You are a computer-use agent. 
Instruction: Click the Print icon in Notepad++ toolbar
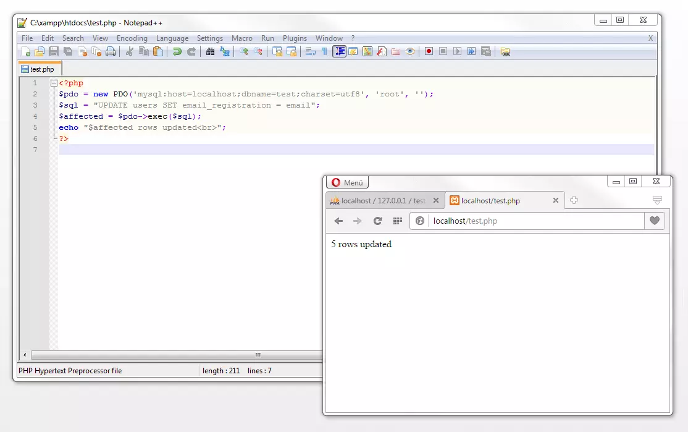[x=111, y=52]
